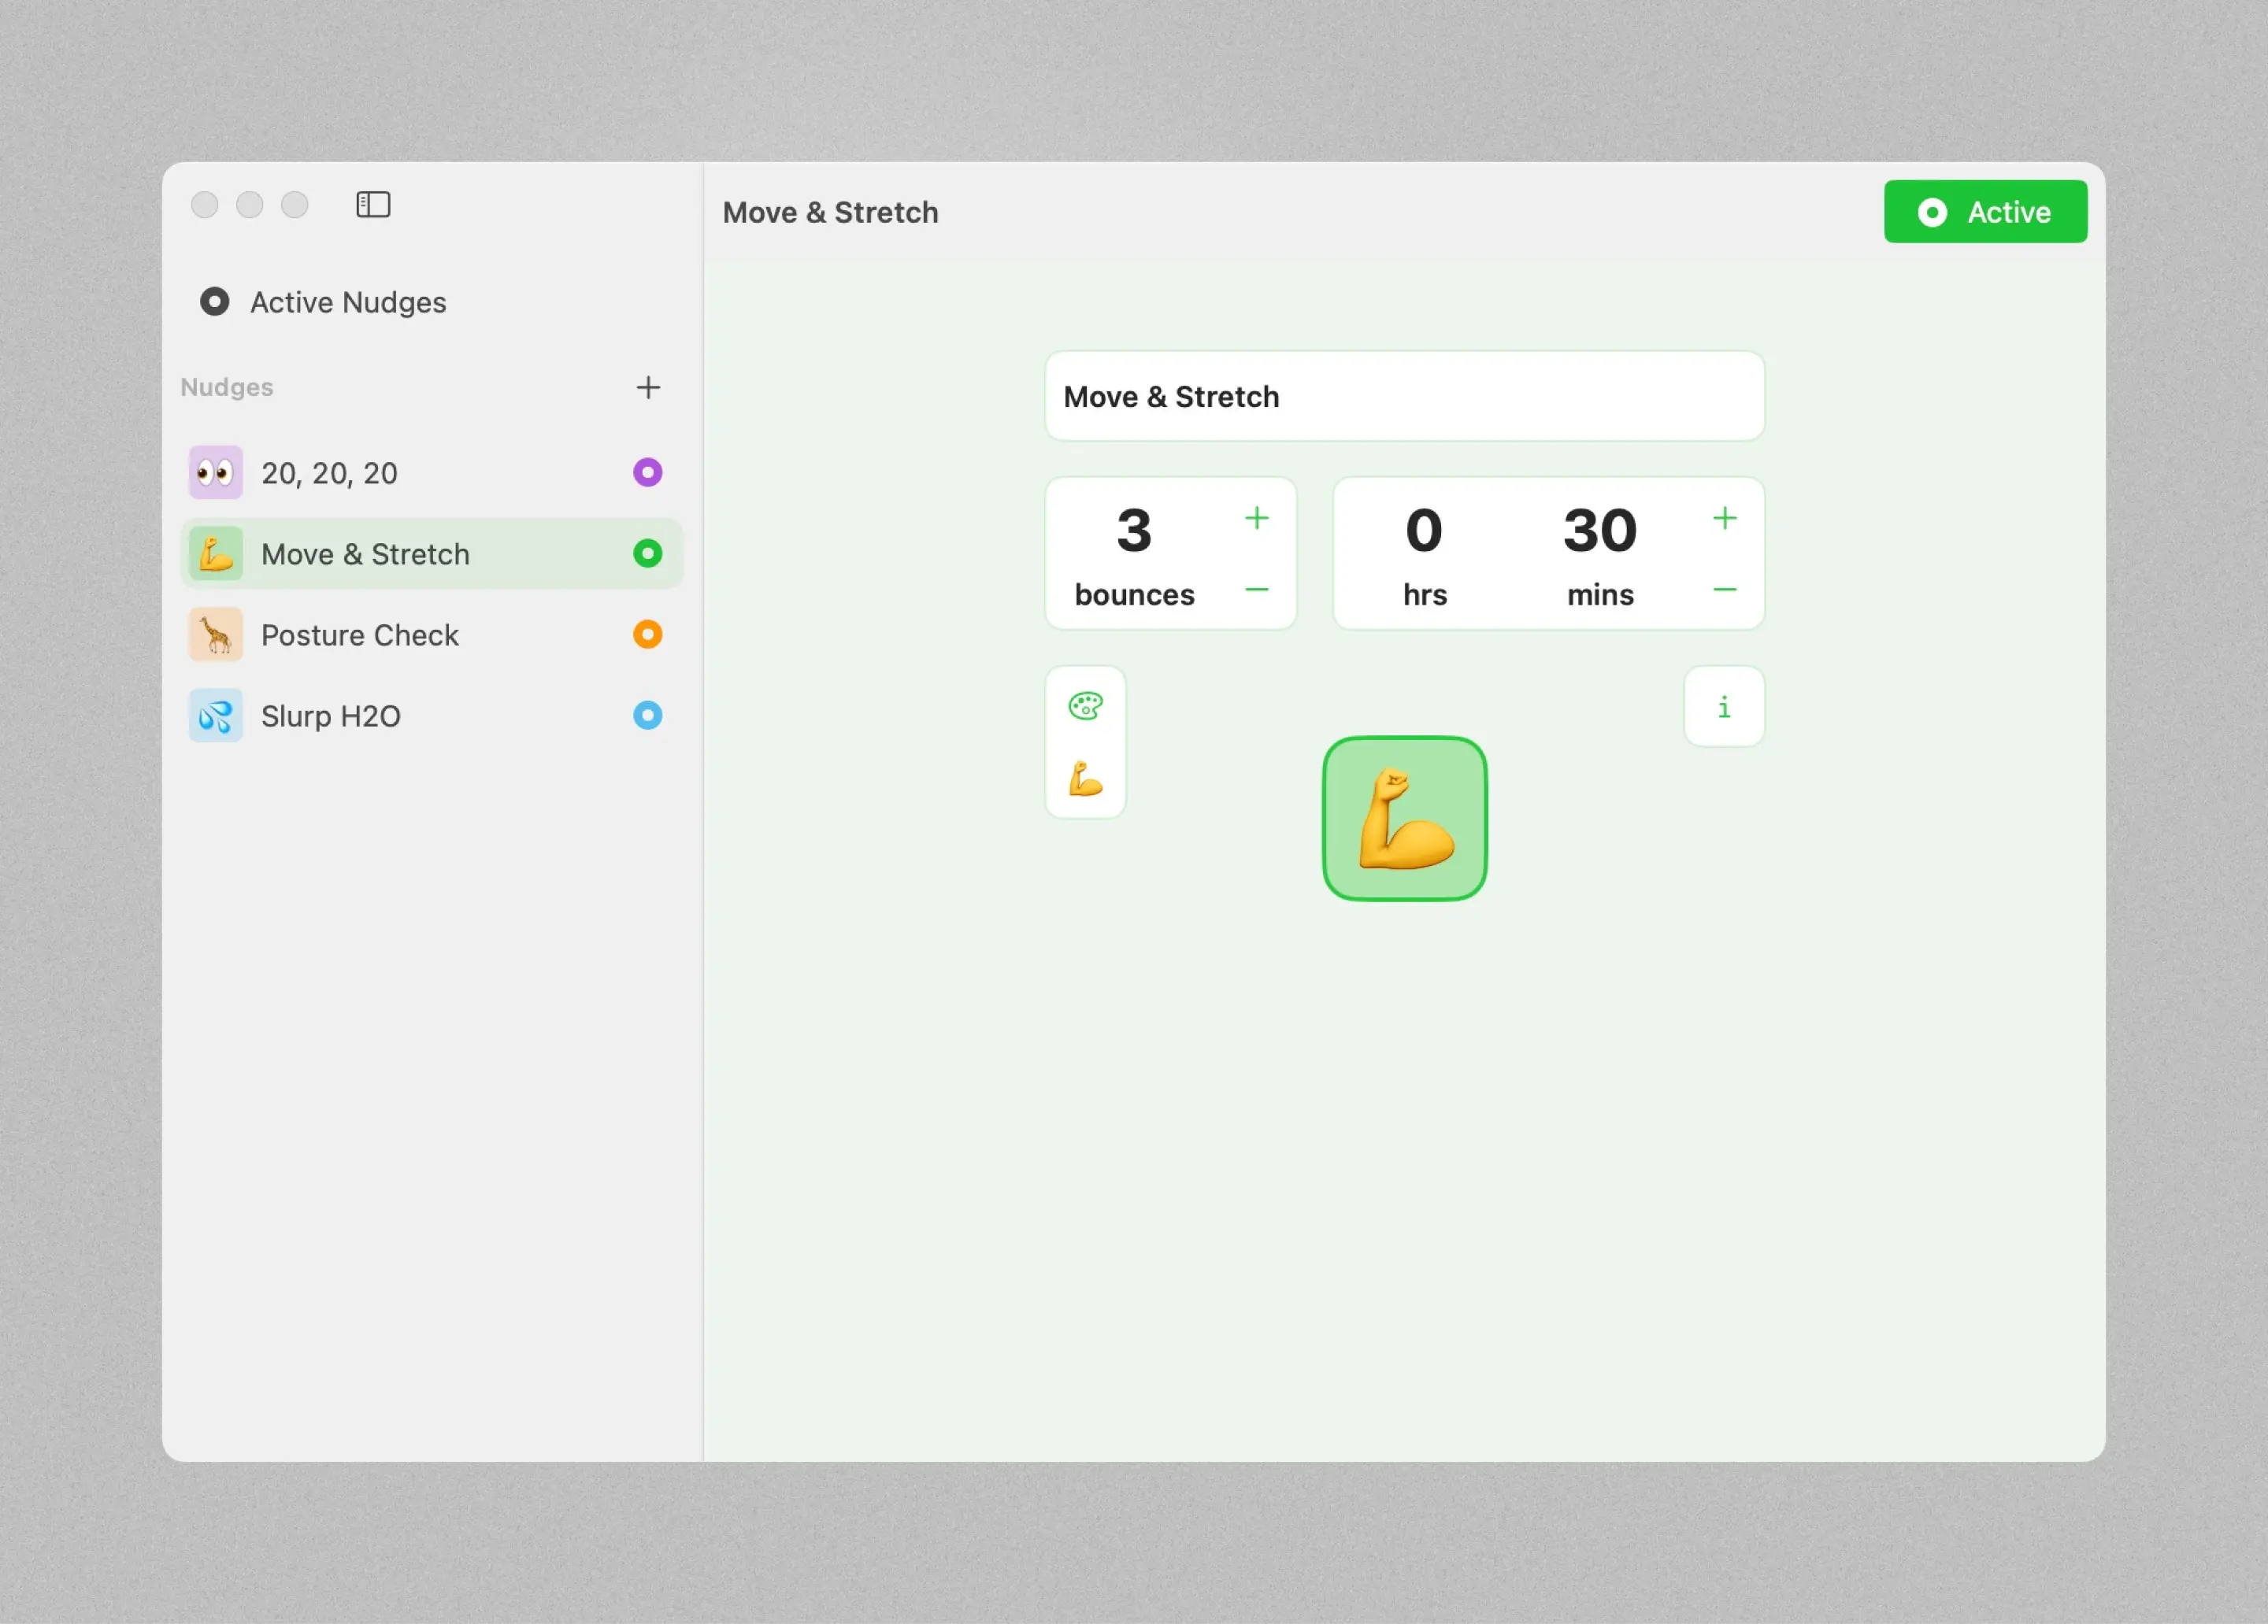Open the emoji picker bicep icon
The width and height of the screenshot is (2268, 1624).
[1085, 779]
